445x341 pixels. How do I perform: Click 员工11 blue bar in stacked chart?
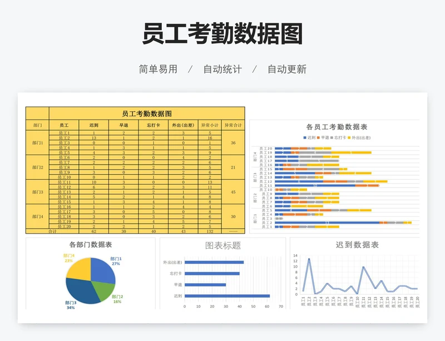point(315,185)
